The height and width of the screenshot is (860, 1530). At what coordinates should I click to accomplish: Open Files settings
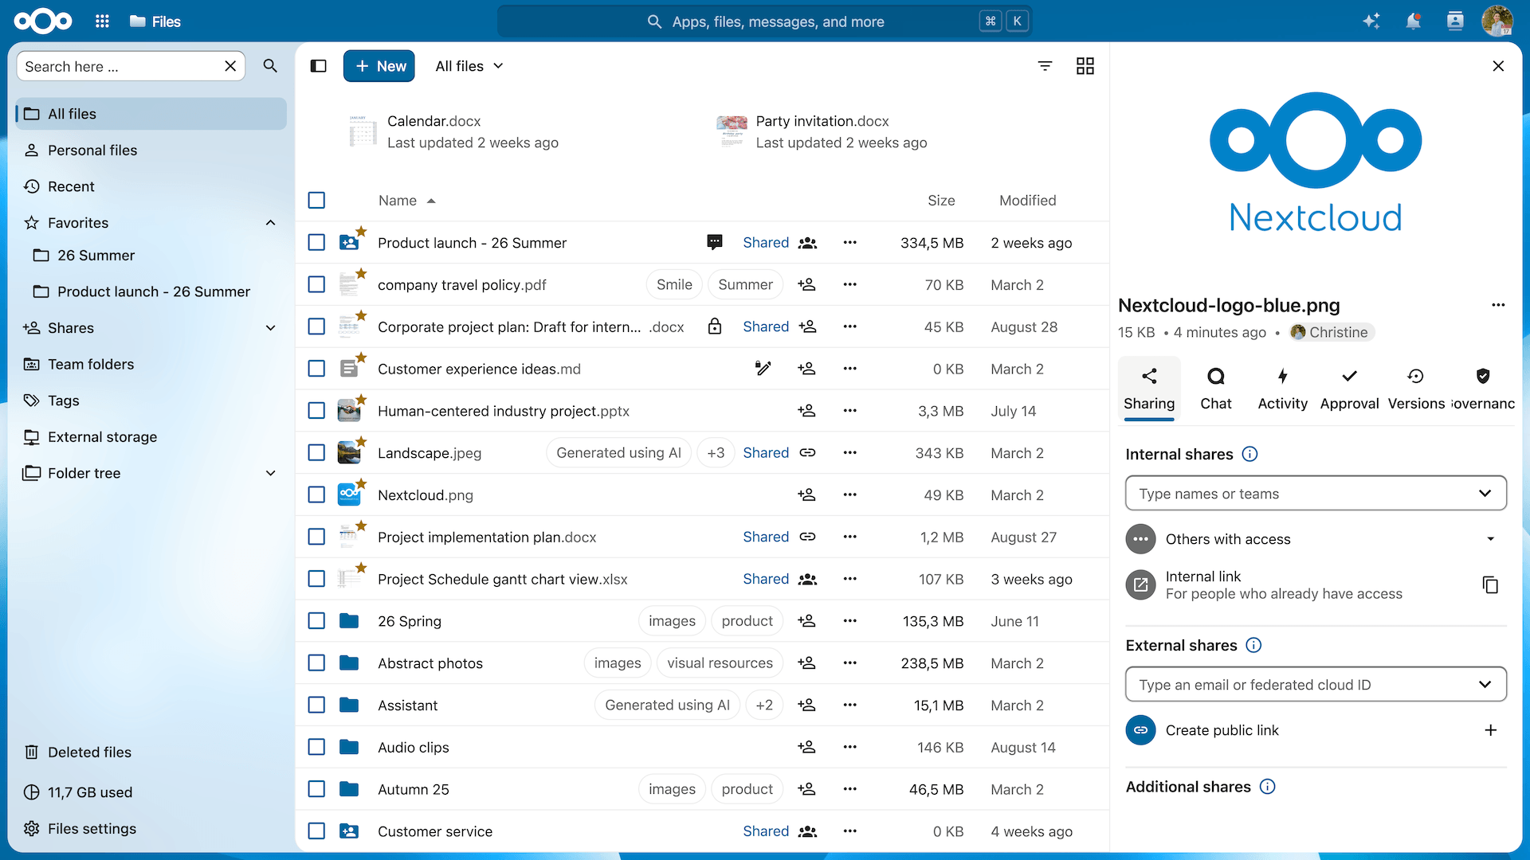point(151,828)
